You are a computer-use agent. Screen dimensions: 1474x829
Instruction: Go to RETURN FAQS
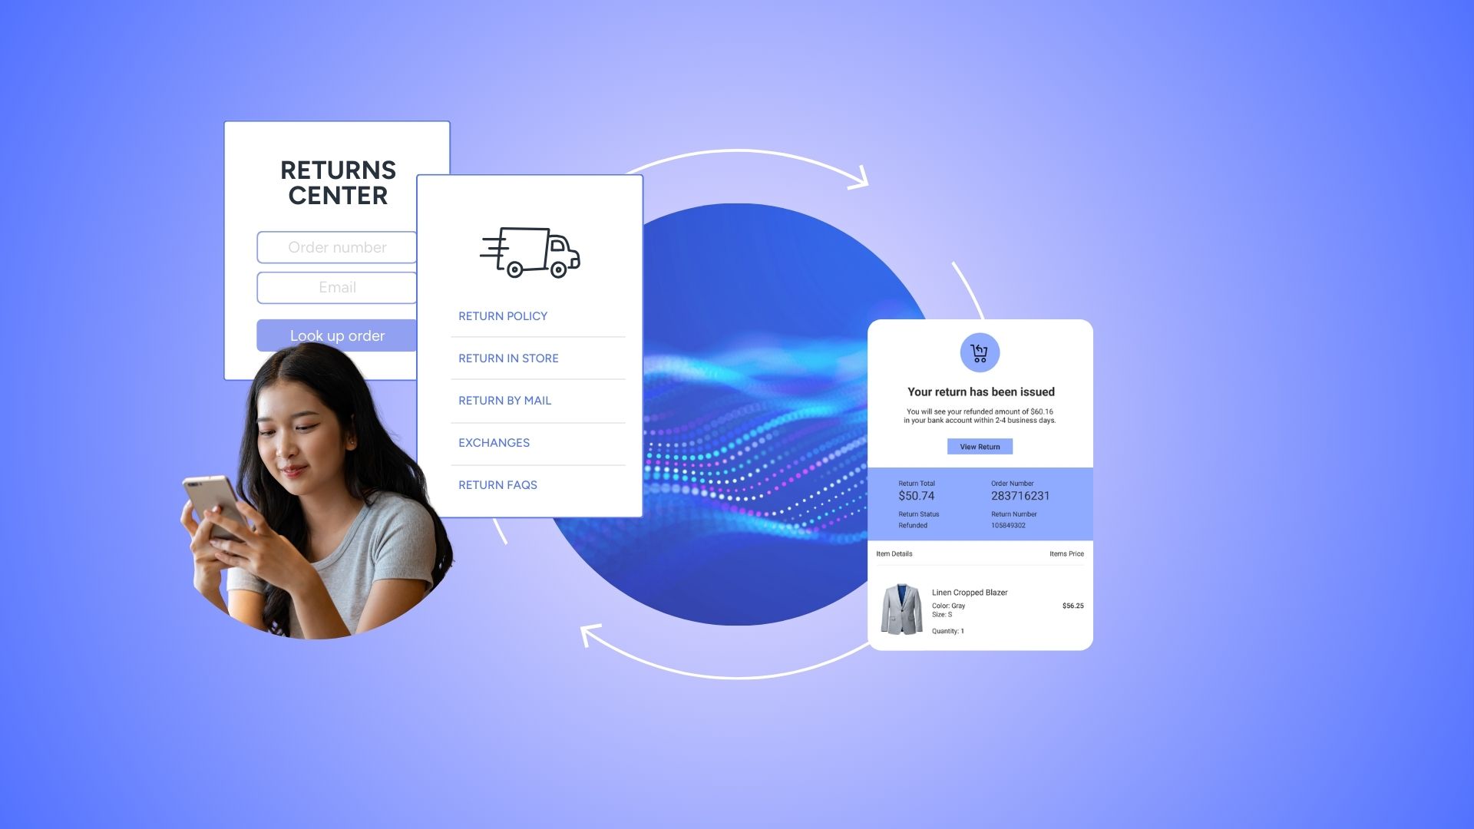click(497, 485)
